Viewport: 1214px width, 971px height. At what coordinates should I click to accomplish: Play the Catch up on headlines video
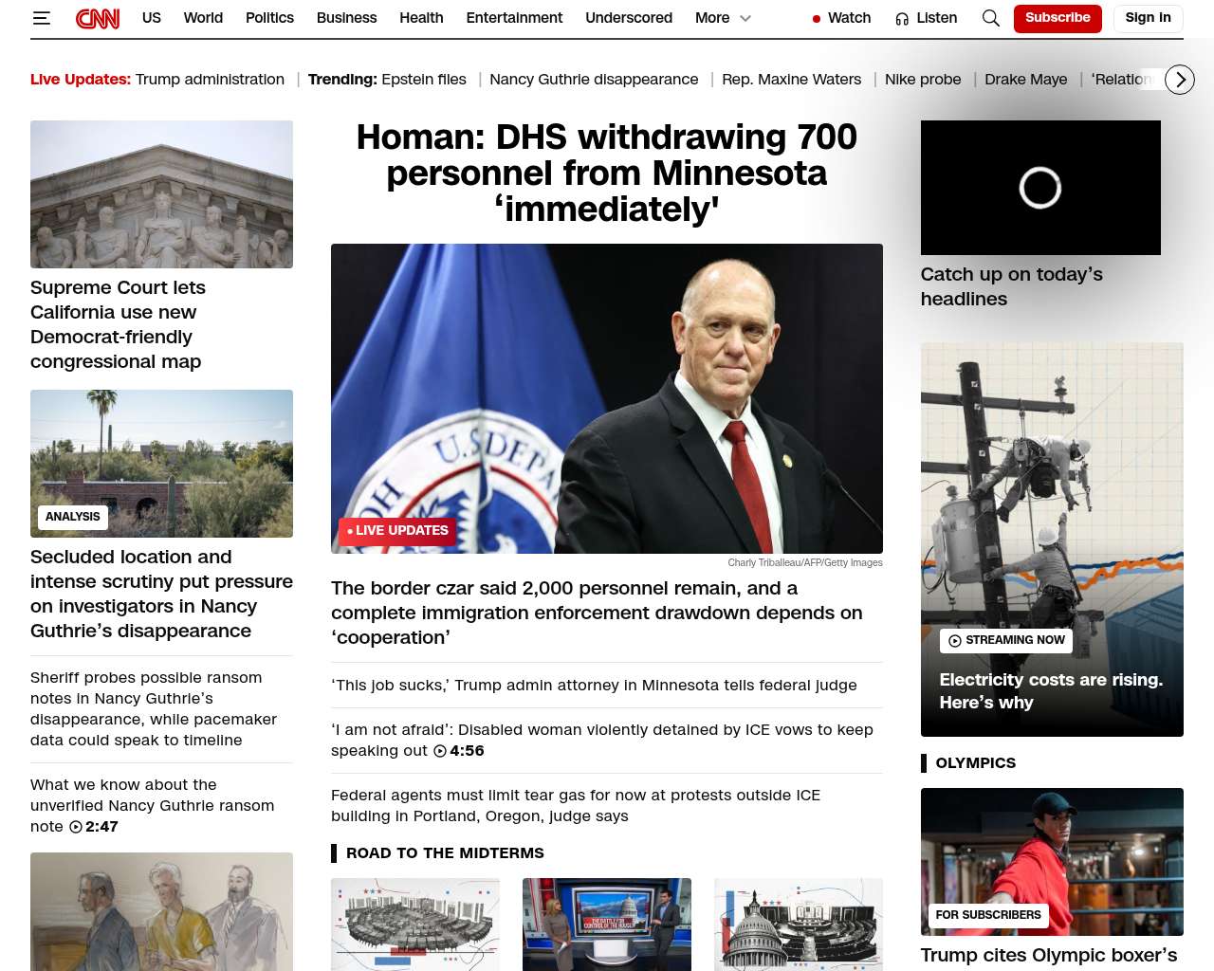pyautogui.click(x=1040, y=188)
